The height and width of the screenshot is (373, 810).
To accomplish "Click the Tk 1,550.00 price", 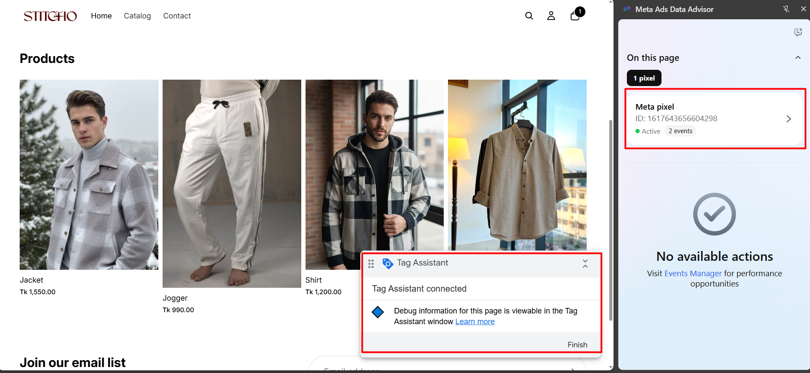I will click(x=38, y=292).
